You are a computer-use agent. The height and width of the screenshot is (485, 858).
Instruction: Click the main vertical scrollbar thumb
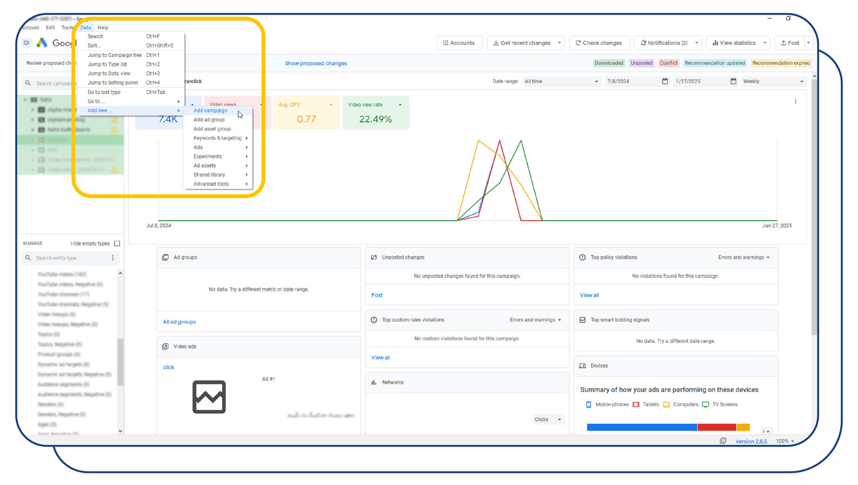[814, 207]
